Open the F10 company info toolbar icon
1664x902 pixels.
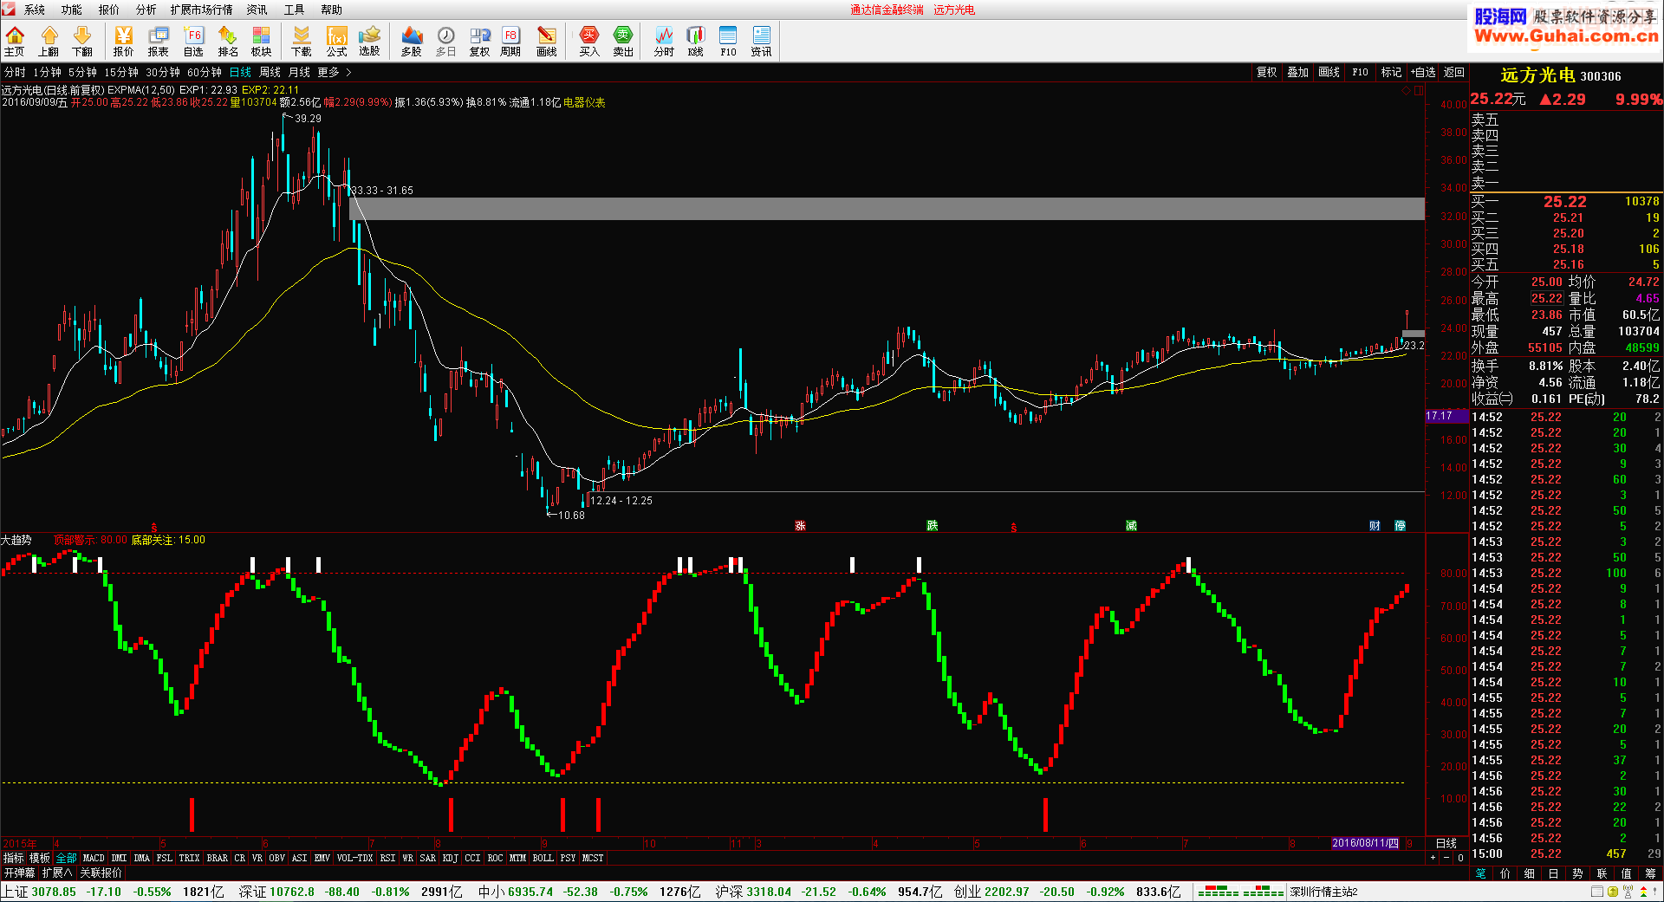[x=728, y=41]
